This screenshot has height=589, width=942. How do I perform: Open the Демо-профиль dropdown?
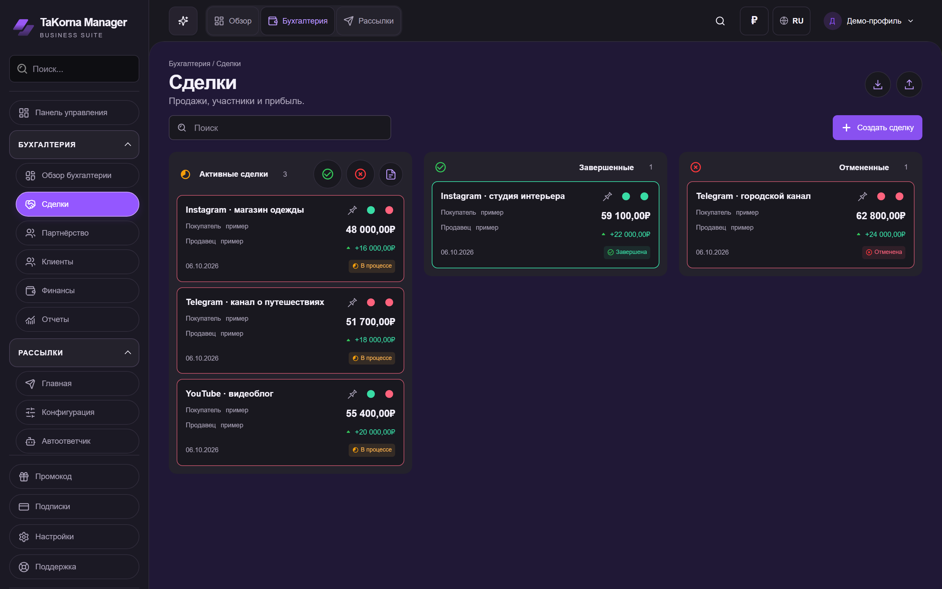tap(869, 21)
